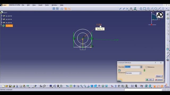
Task: Click the Undo arrow icon
Action: (28, 86)
